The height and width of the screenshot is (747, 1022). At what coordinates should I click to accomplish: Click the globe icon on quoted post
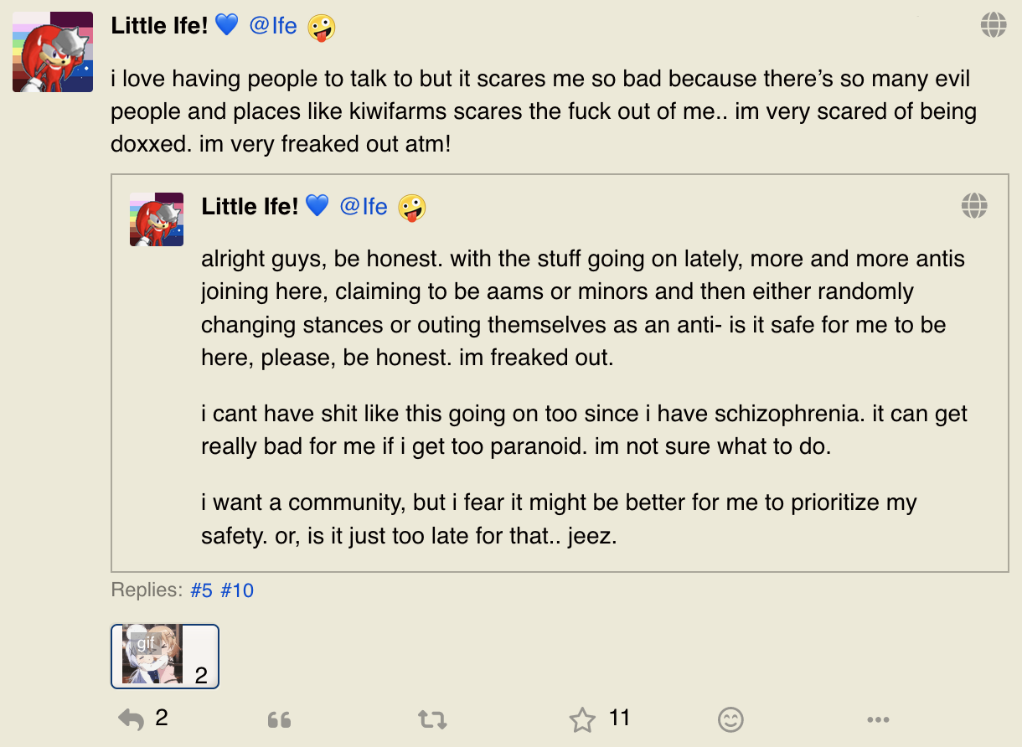974,205
